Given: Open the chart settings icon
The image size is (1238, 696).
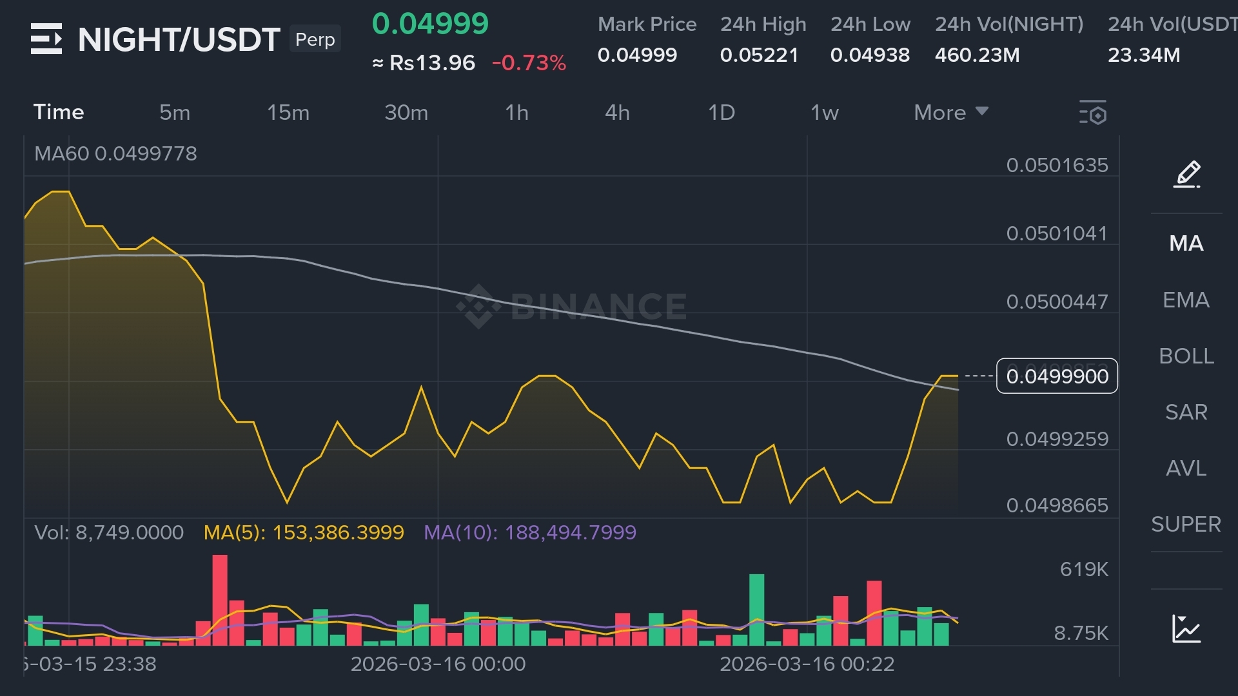Looking at the screenshot, I should 1093,113.
